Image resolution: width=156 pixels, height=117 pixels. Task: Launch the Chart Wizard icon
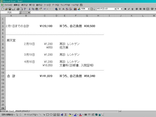[x=75, y=9]
